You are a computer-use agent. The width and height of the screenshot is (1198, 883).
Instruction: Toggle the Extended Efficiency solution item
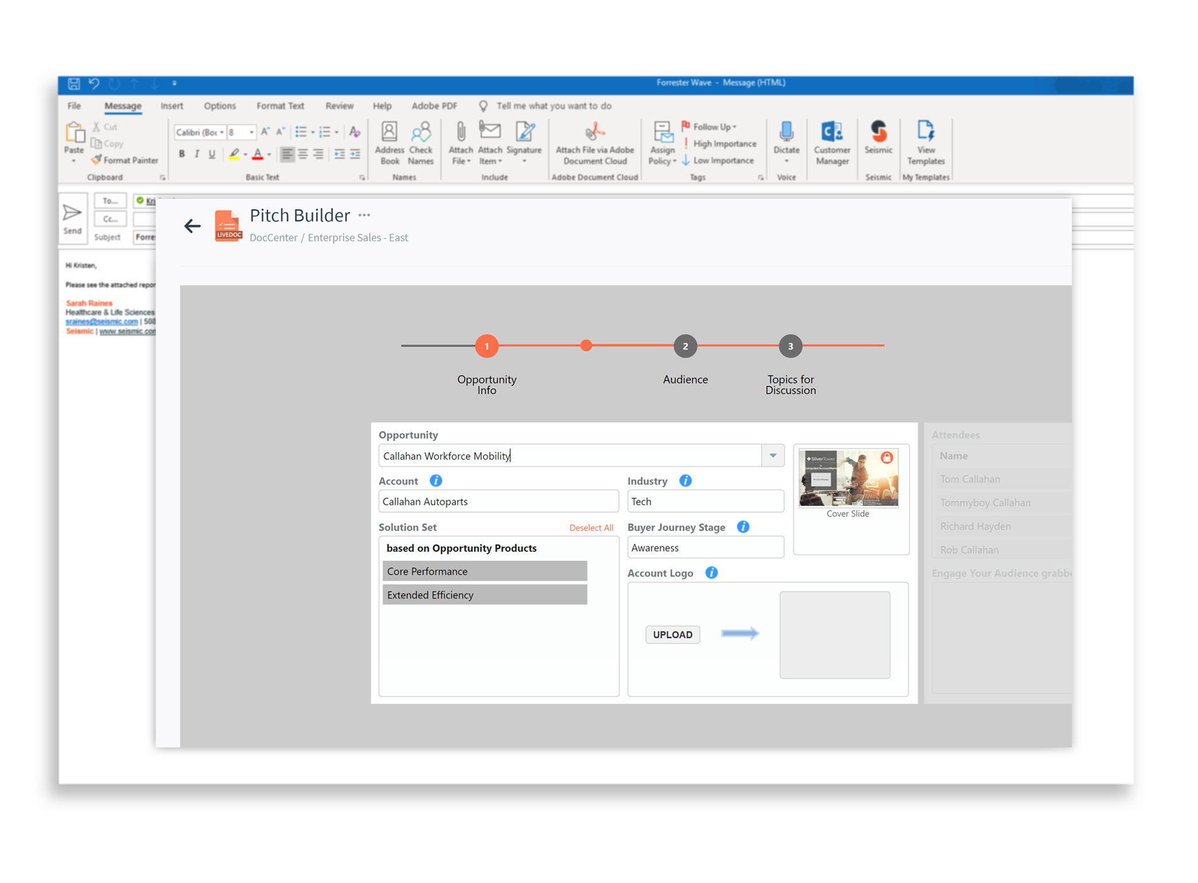(484, 595)
